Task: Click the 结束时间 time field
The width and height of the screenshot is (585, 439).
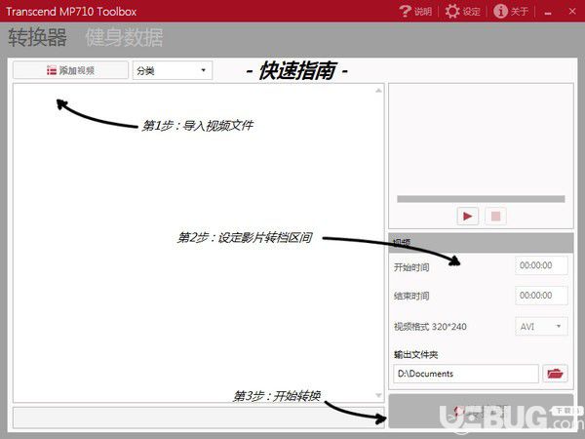Action: pos(541,296)
